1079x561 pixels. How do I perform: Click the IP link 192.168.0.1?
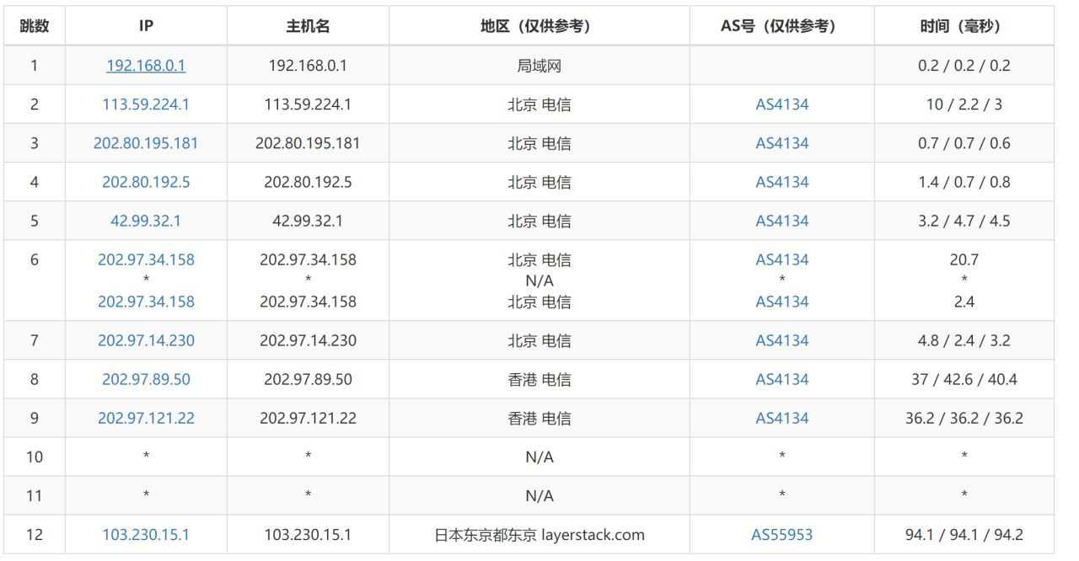click(146, 66)
